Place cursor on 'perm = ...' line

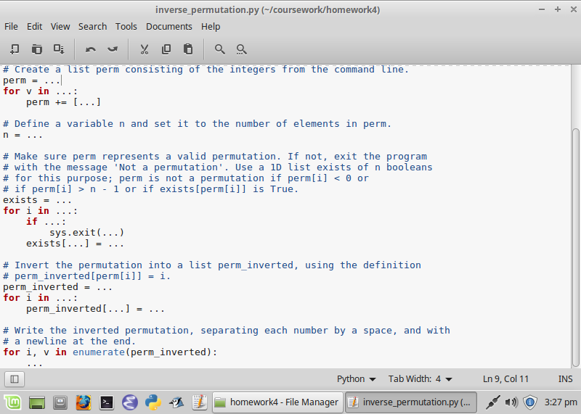[32, 80]
